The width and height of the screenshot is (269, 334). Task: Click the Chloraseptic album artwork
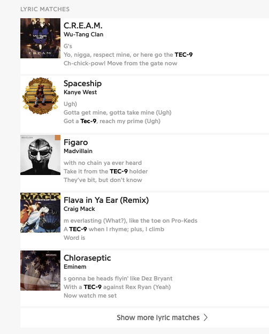click(40, 270)
